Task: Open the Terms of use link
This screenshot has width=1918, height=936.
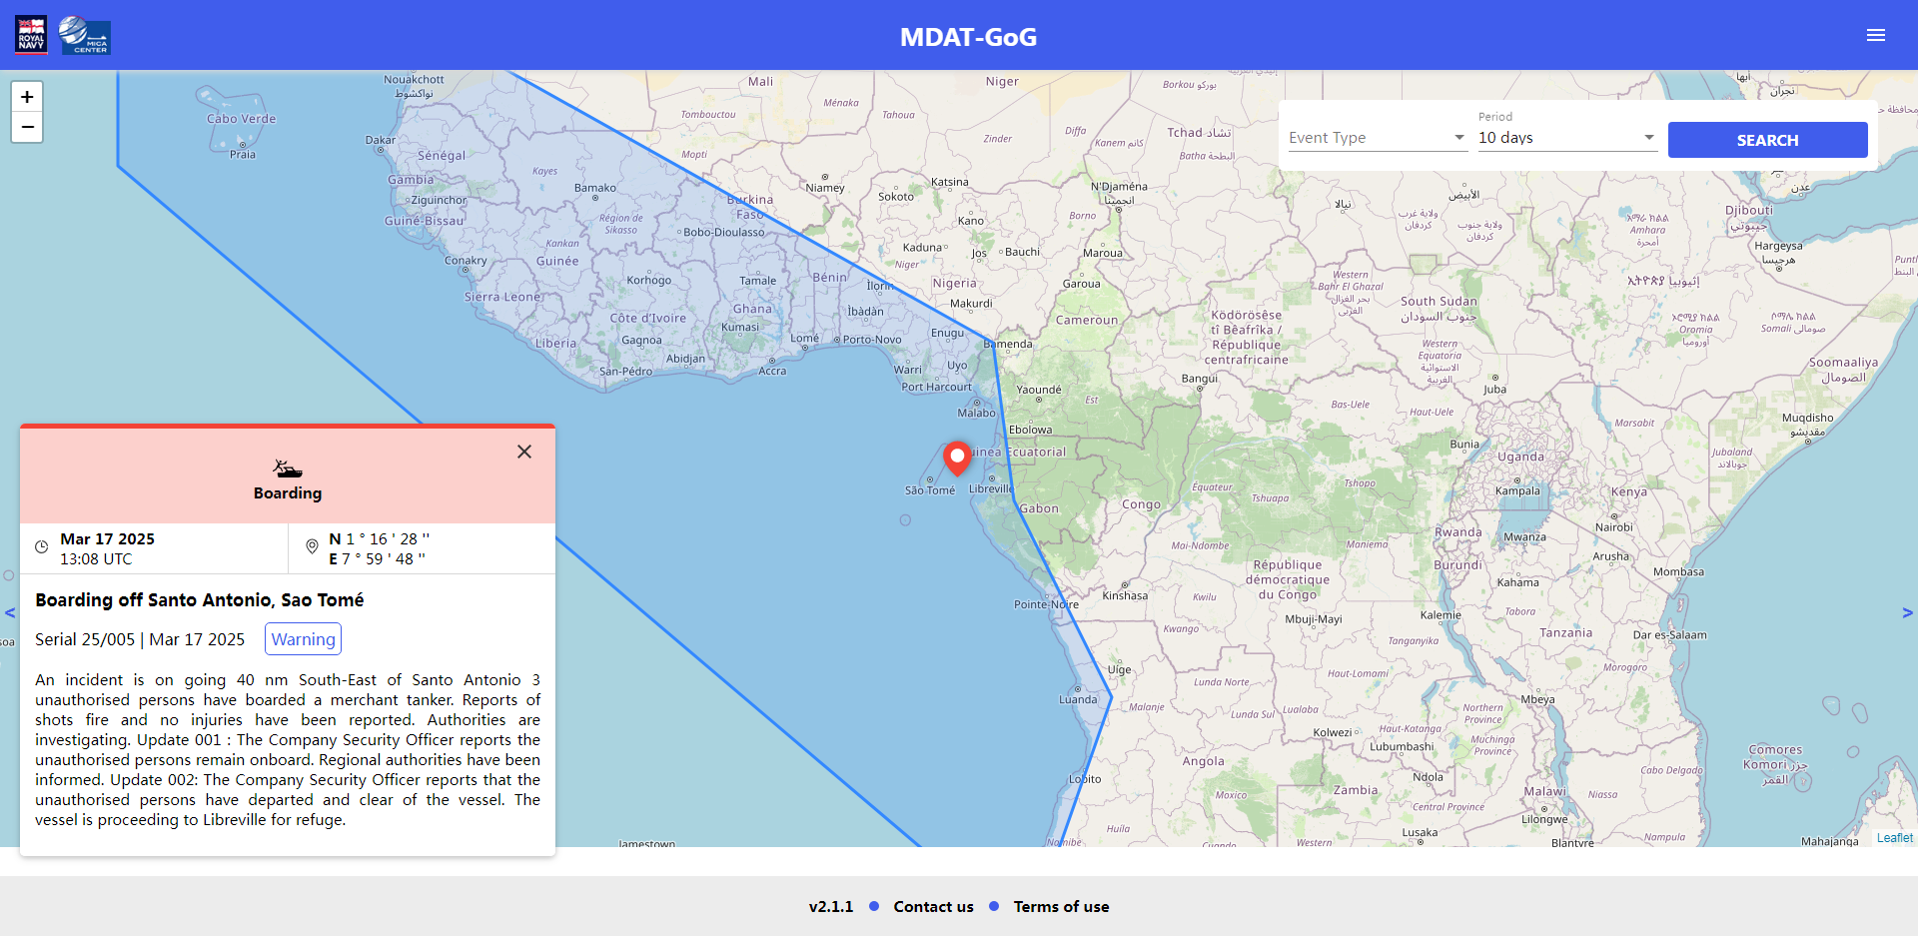Action: [x=1061, y=907]
